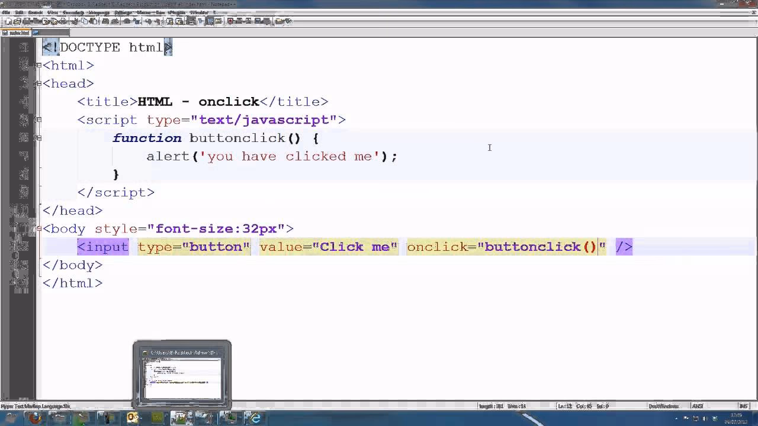Launch Internet Explorer from the taskbar
758x426 pixels.
(x=253, y=420)
